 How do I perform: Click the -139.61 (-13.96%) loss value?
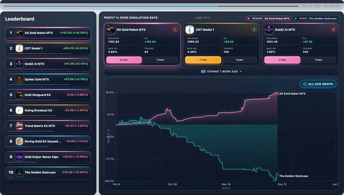[74, 157]
